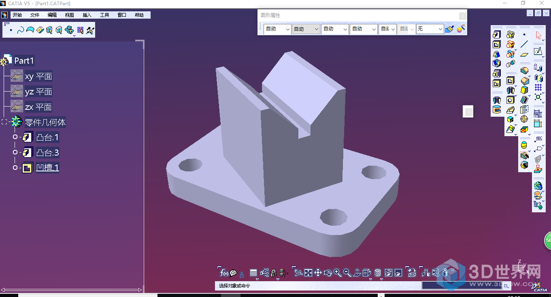Click the Pocket tool icon
Image resolution: width=551 pixels, height=297 pixels.
click(497, 44)
